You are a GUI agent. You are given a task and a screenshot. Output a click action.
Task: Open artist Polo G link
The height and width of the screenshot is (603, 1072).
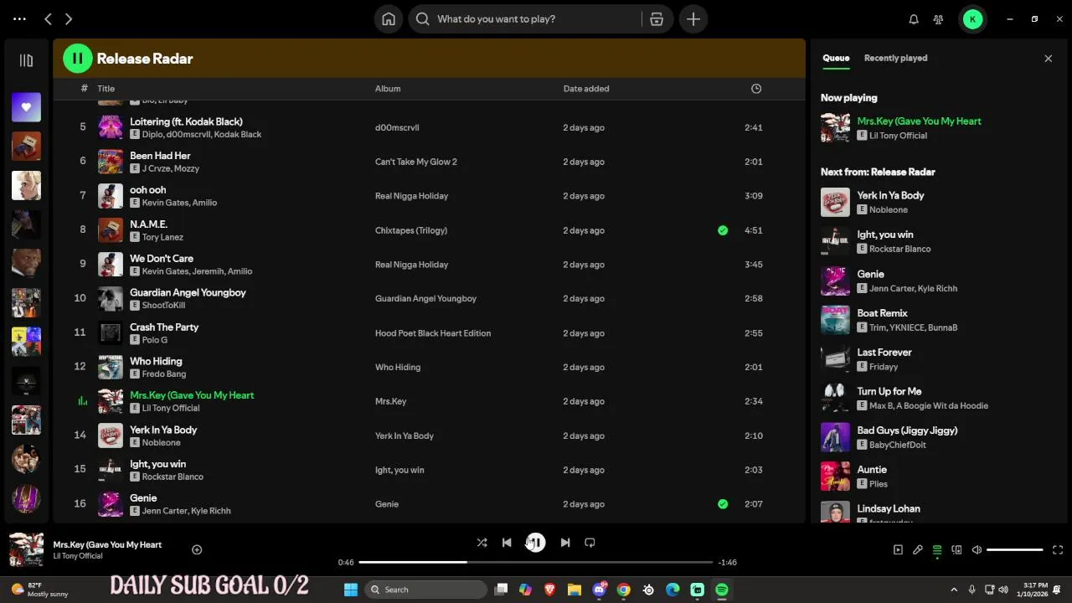(x=155, y=340)
